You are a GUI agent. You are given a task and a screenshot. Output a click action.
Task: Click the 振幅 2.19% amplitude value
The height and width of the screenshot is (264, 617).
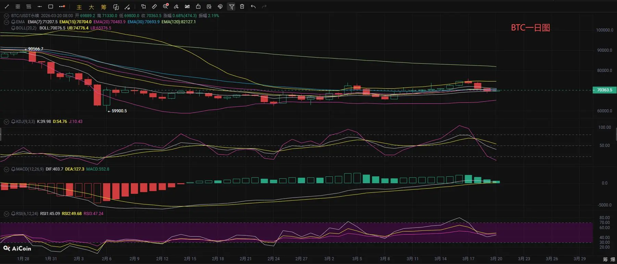click(209, 16)
